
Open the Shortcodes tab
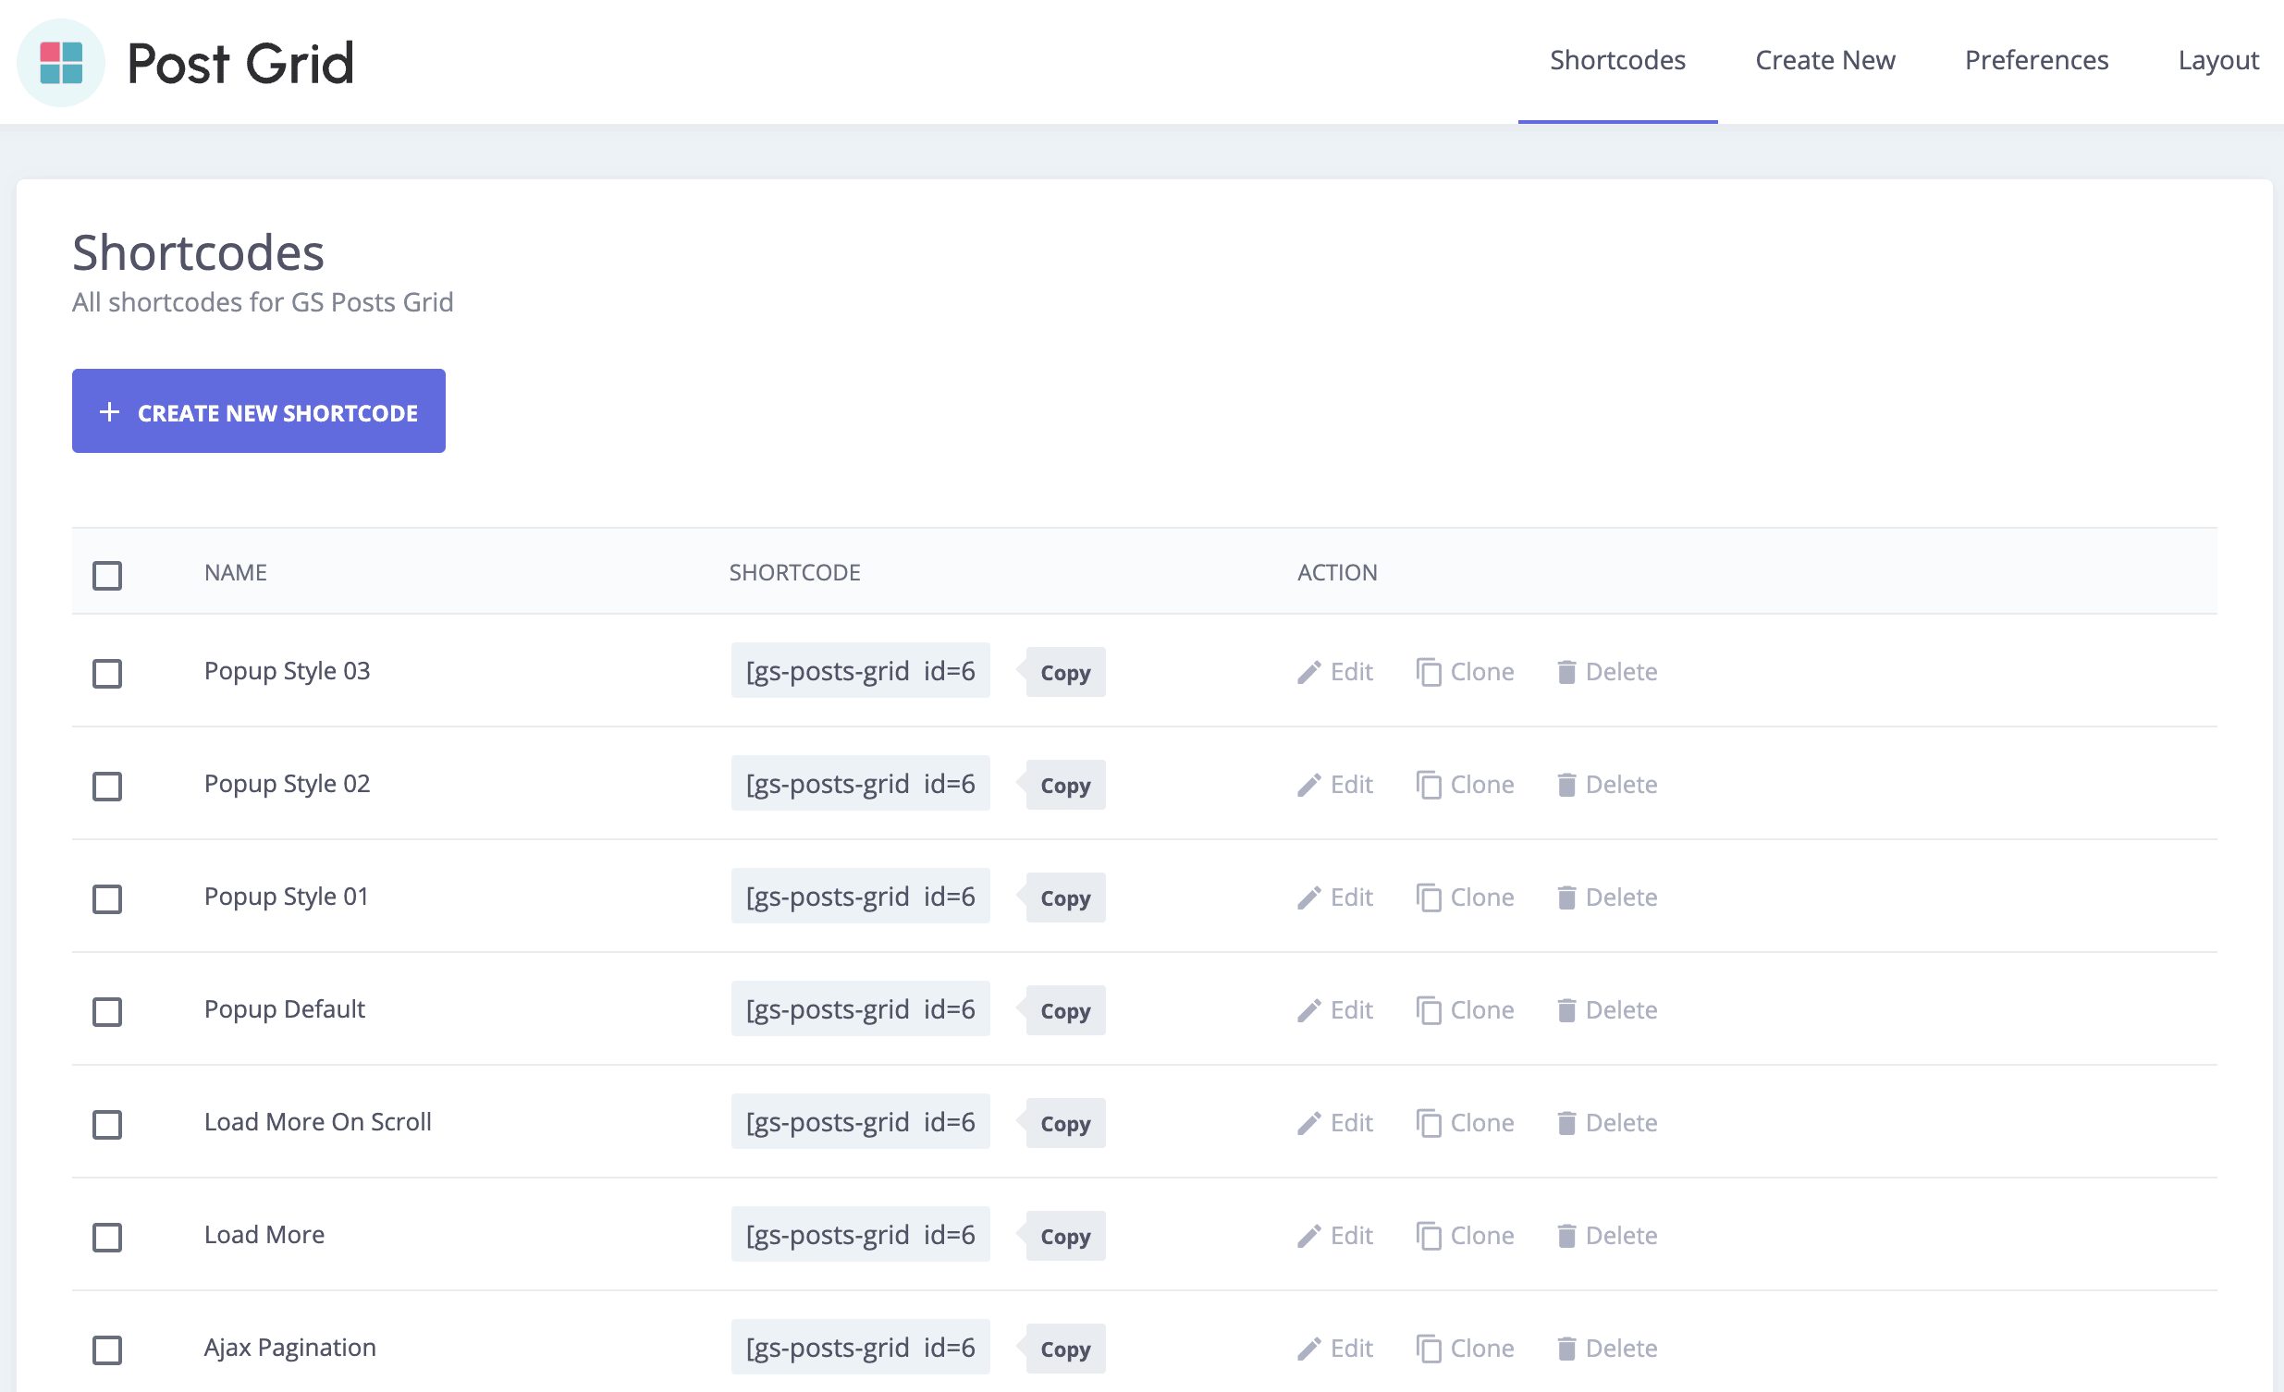tap(1617, 61)
